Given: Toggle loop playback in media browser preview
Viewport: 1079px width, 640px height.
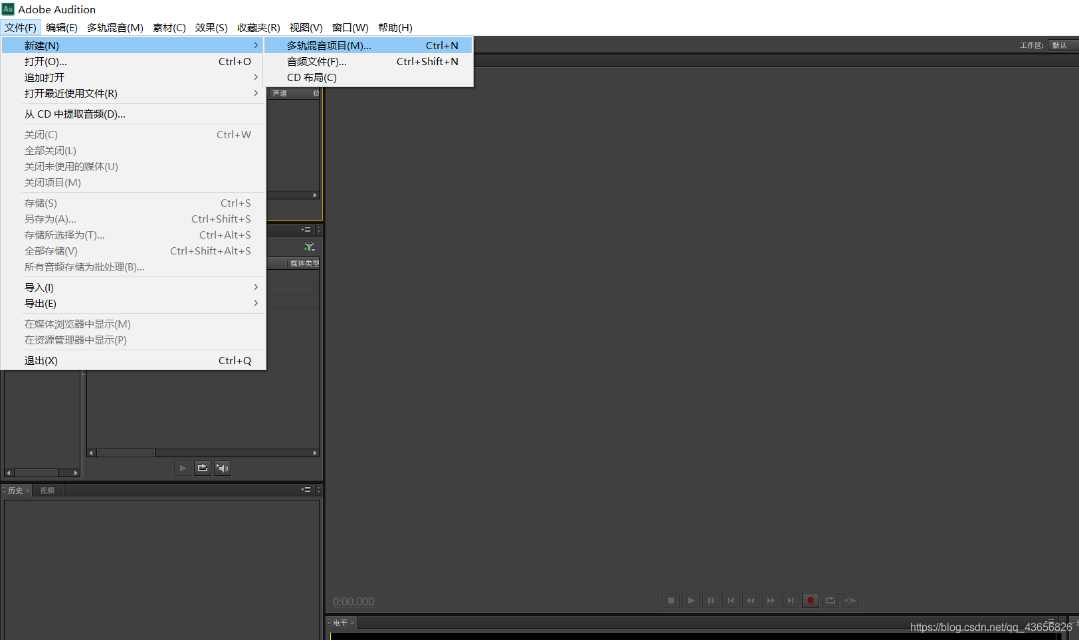Looking at the screenshot, I should pyautogui.click(x=203, y=469).
